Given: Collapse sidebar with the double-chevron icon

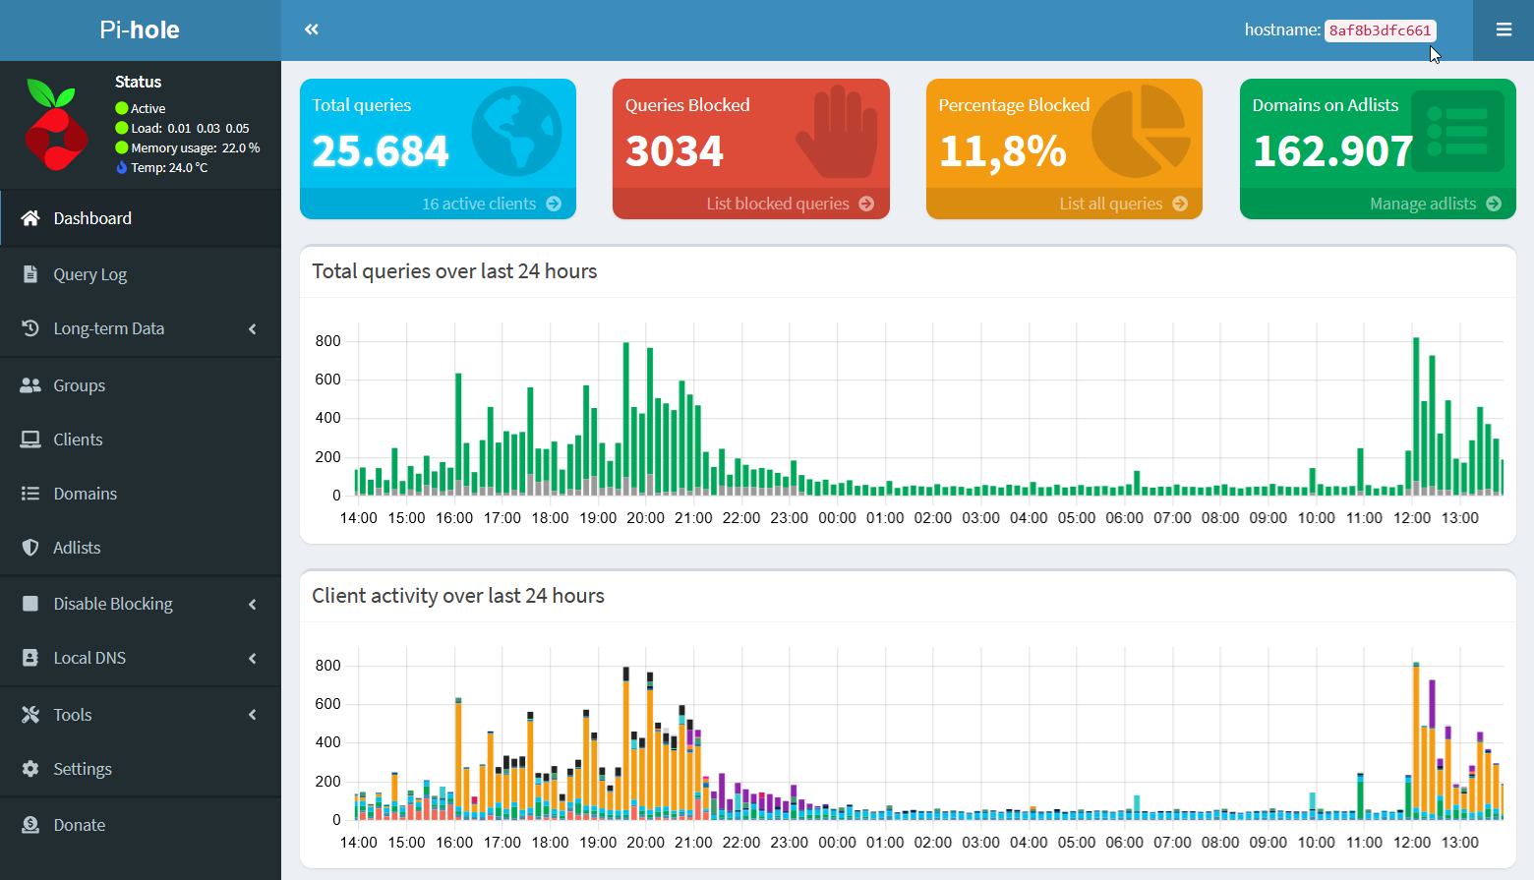Looking at the screenshot, I should (312, 29).
